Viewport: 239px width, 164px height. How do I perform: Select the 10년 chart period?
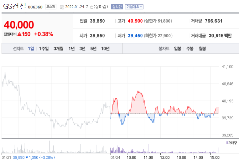(x=105, y=49)
